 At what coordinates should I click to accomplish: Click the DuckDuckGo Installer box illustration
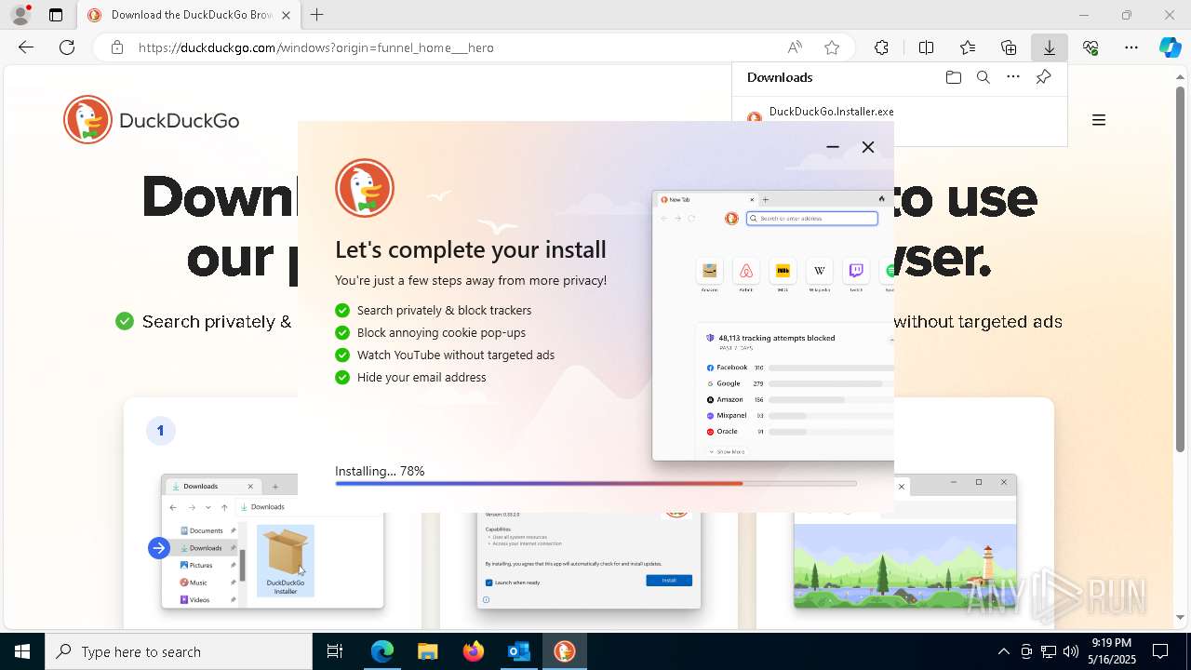click(286, 560)
